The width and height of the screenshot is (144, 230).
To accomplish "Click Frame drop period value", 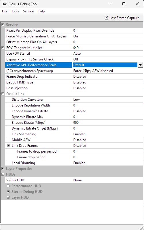I will pyautogui.click(x=107, y=157).
